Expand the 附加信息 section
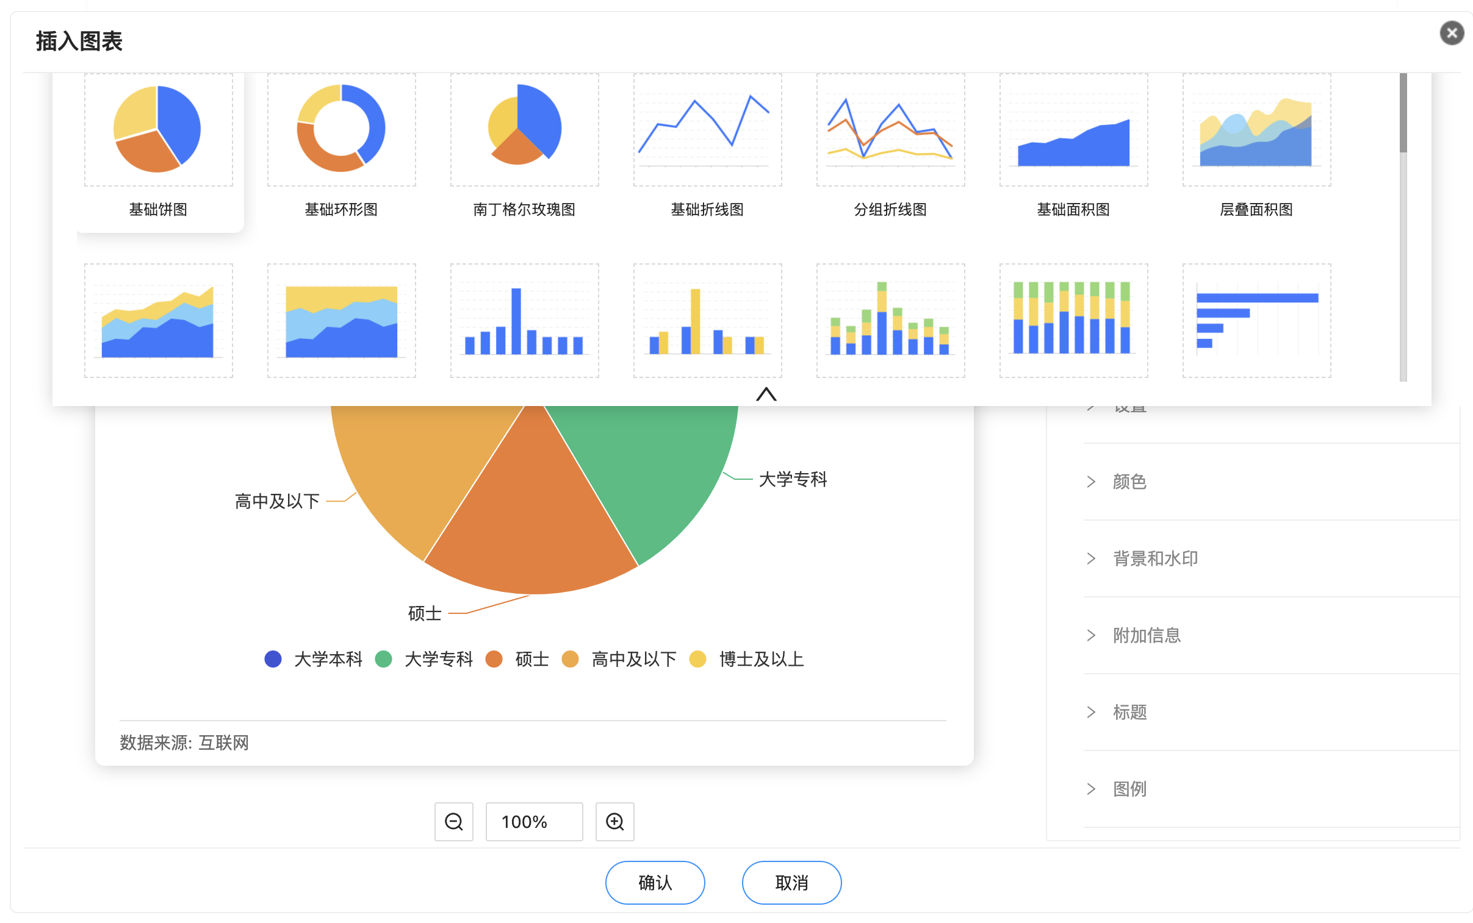 tap(1272, 635)
